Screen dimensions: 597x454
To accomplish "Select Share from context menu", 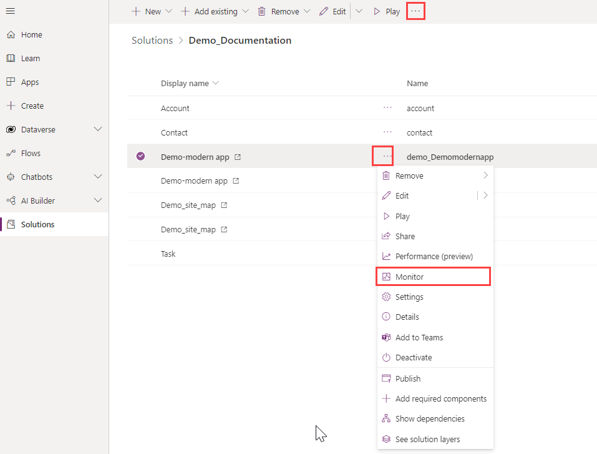I will tap(435, 236).
